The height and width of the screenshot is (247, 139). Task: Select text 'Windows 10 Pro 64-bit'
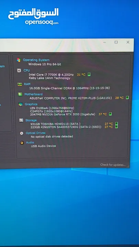(45, 64)
